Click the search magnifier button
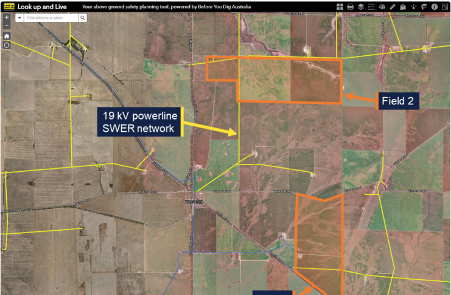The width and height of the screenshot is (451, 295). click(x=83, y=18)
